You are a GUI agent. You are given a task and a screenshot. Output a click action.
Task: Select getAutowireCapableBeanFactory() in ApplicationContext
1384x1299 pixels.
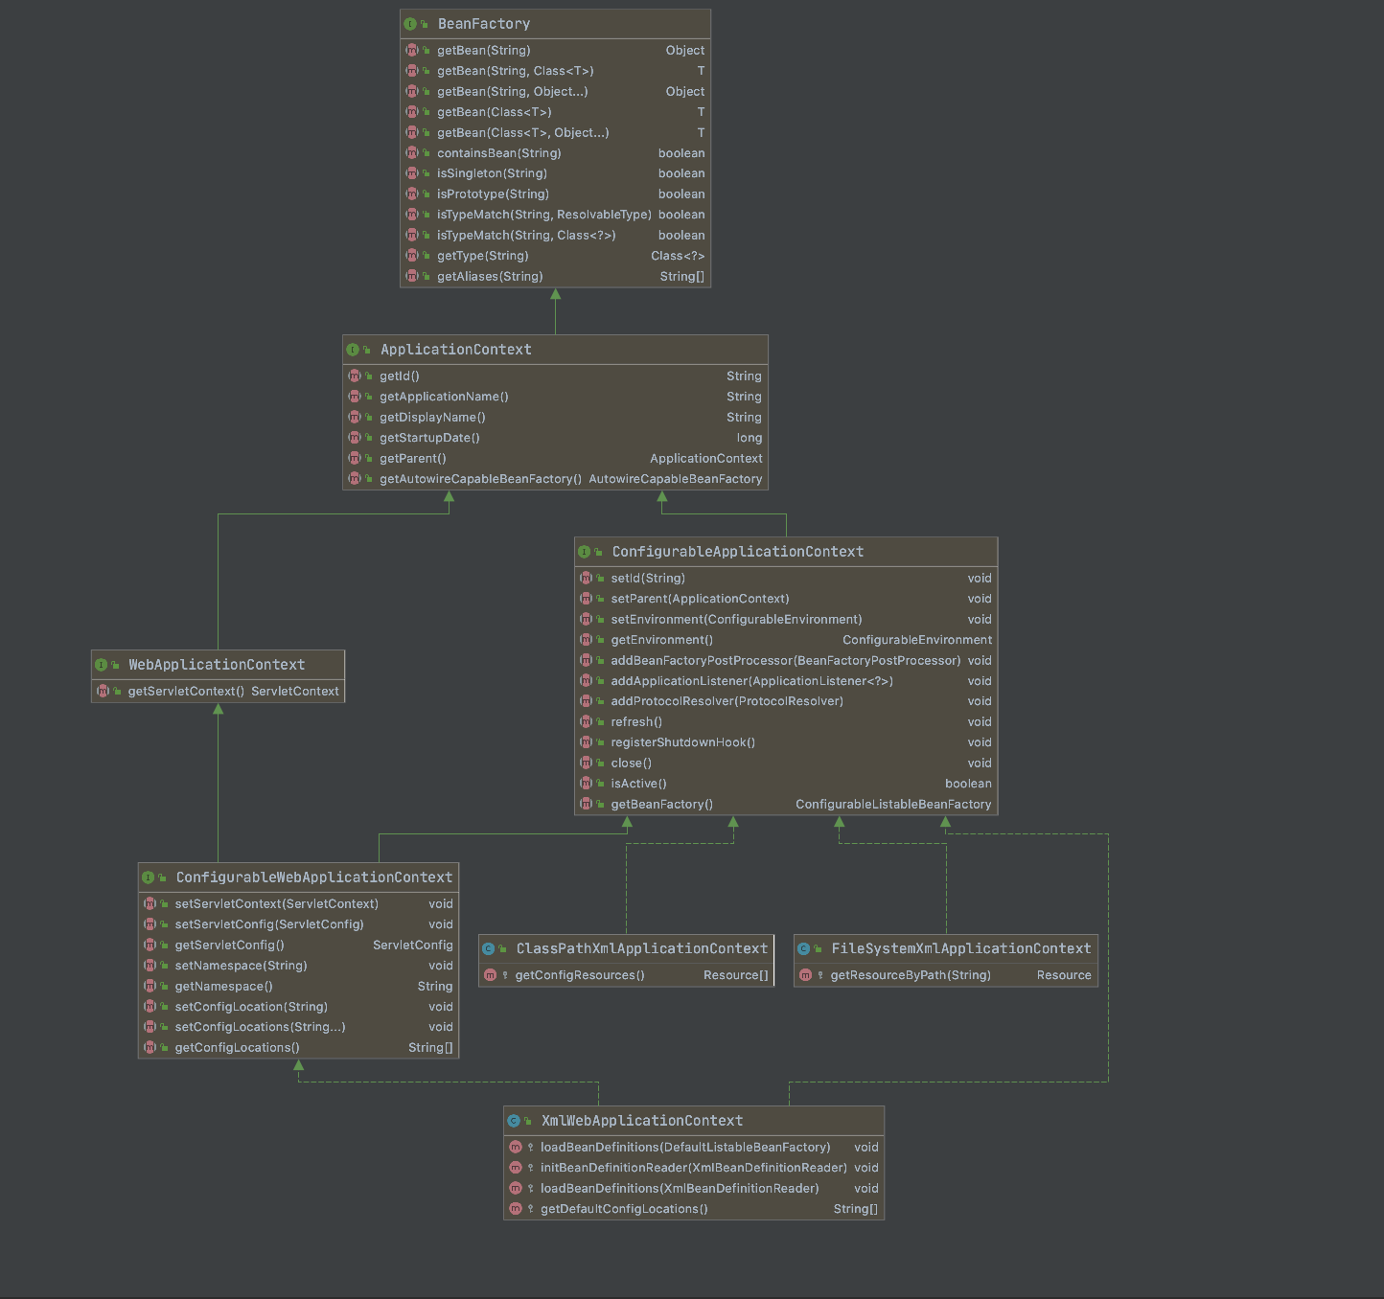480,479
